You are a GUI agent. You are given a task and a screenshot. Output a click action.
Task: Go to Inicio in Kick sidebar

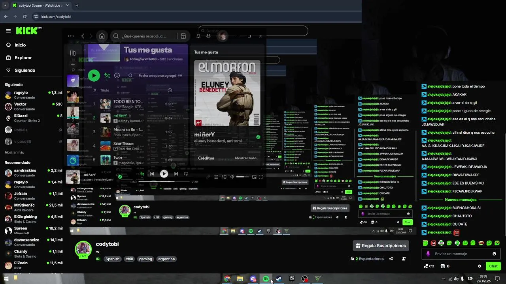(x=20, y=45)
